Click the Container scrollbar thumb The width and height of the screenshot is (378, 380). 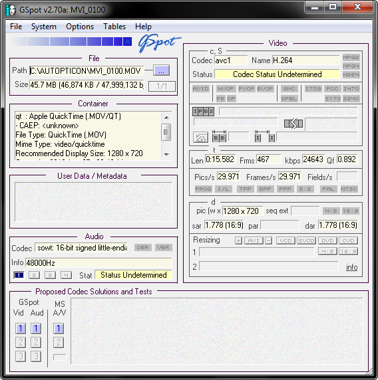[166, 132]
